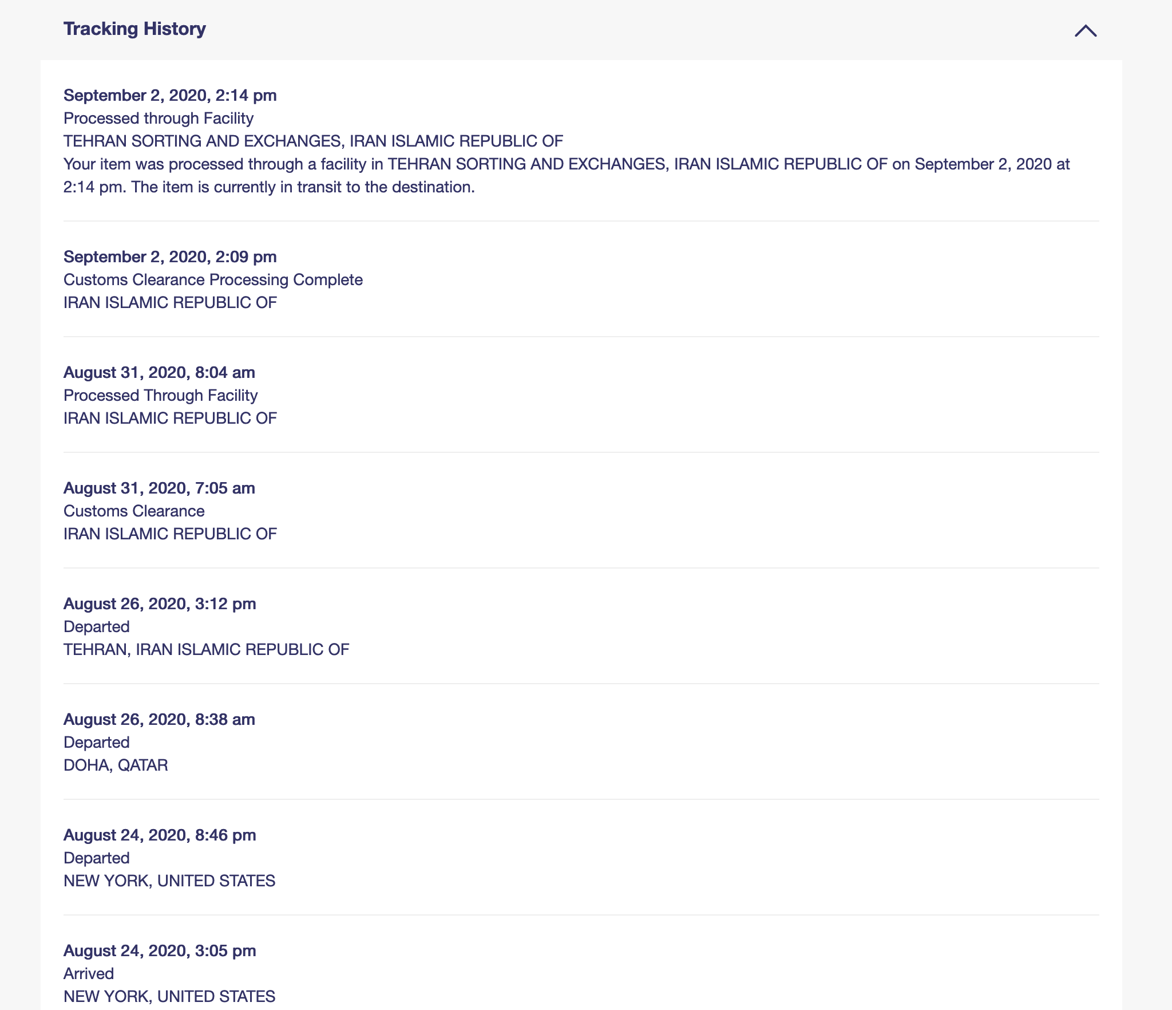Click 'NEW YORK, UNITED STATES' under 8:46 pm entry
Image resolution: width=1172 pixels, height=1010 pixels.
(169, 881)
